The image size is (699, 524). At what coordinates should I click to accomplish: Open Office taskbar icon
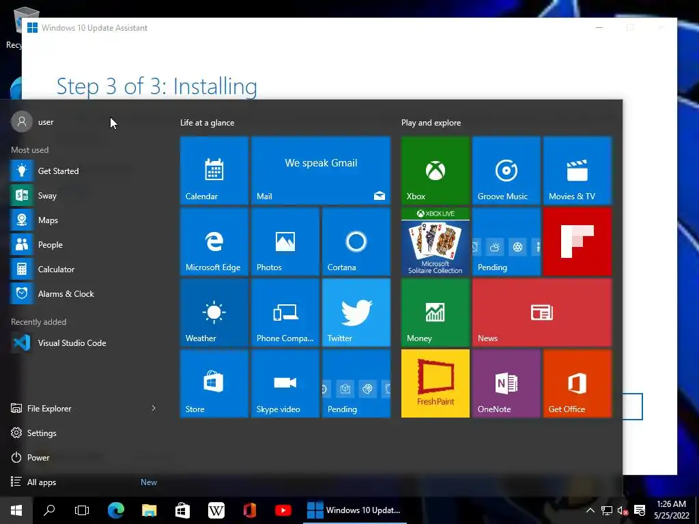(x=250, y=510)
